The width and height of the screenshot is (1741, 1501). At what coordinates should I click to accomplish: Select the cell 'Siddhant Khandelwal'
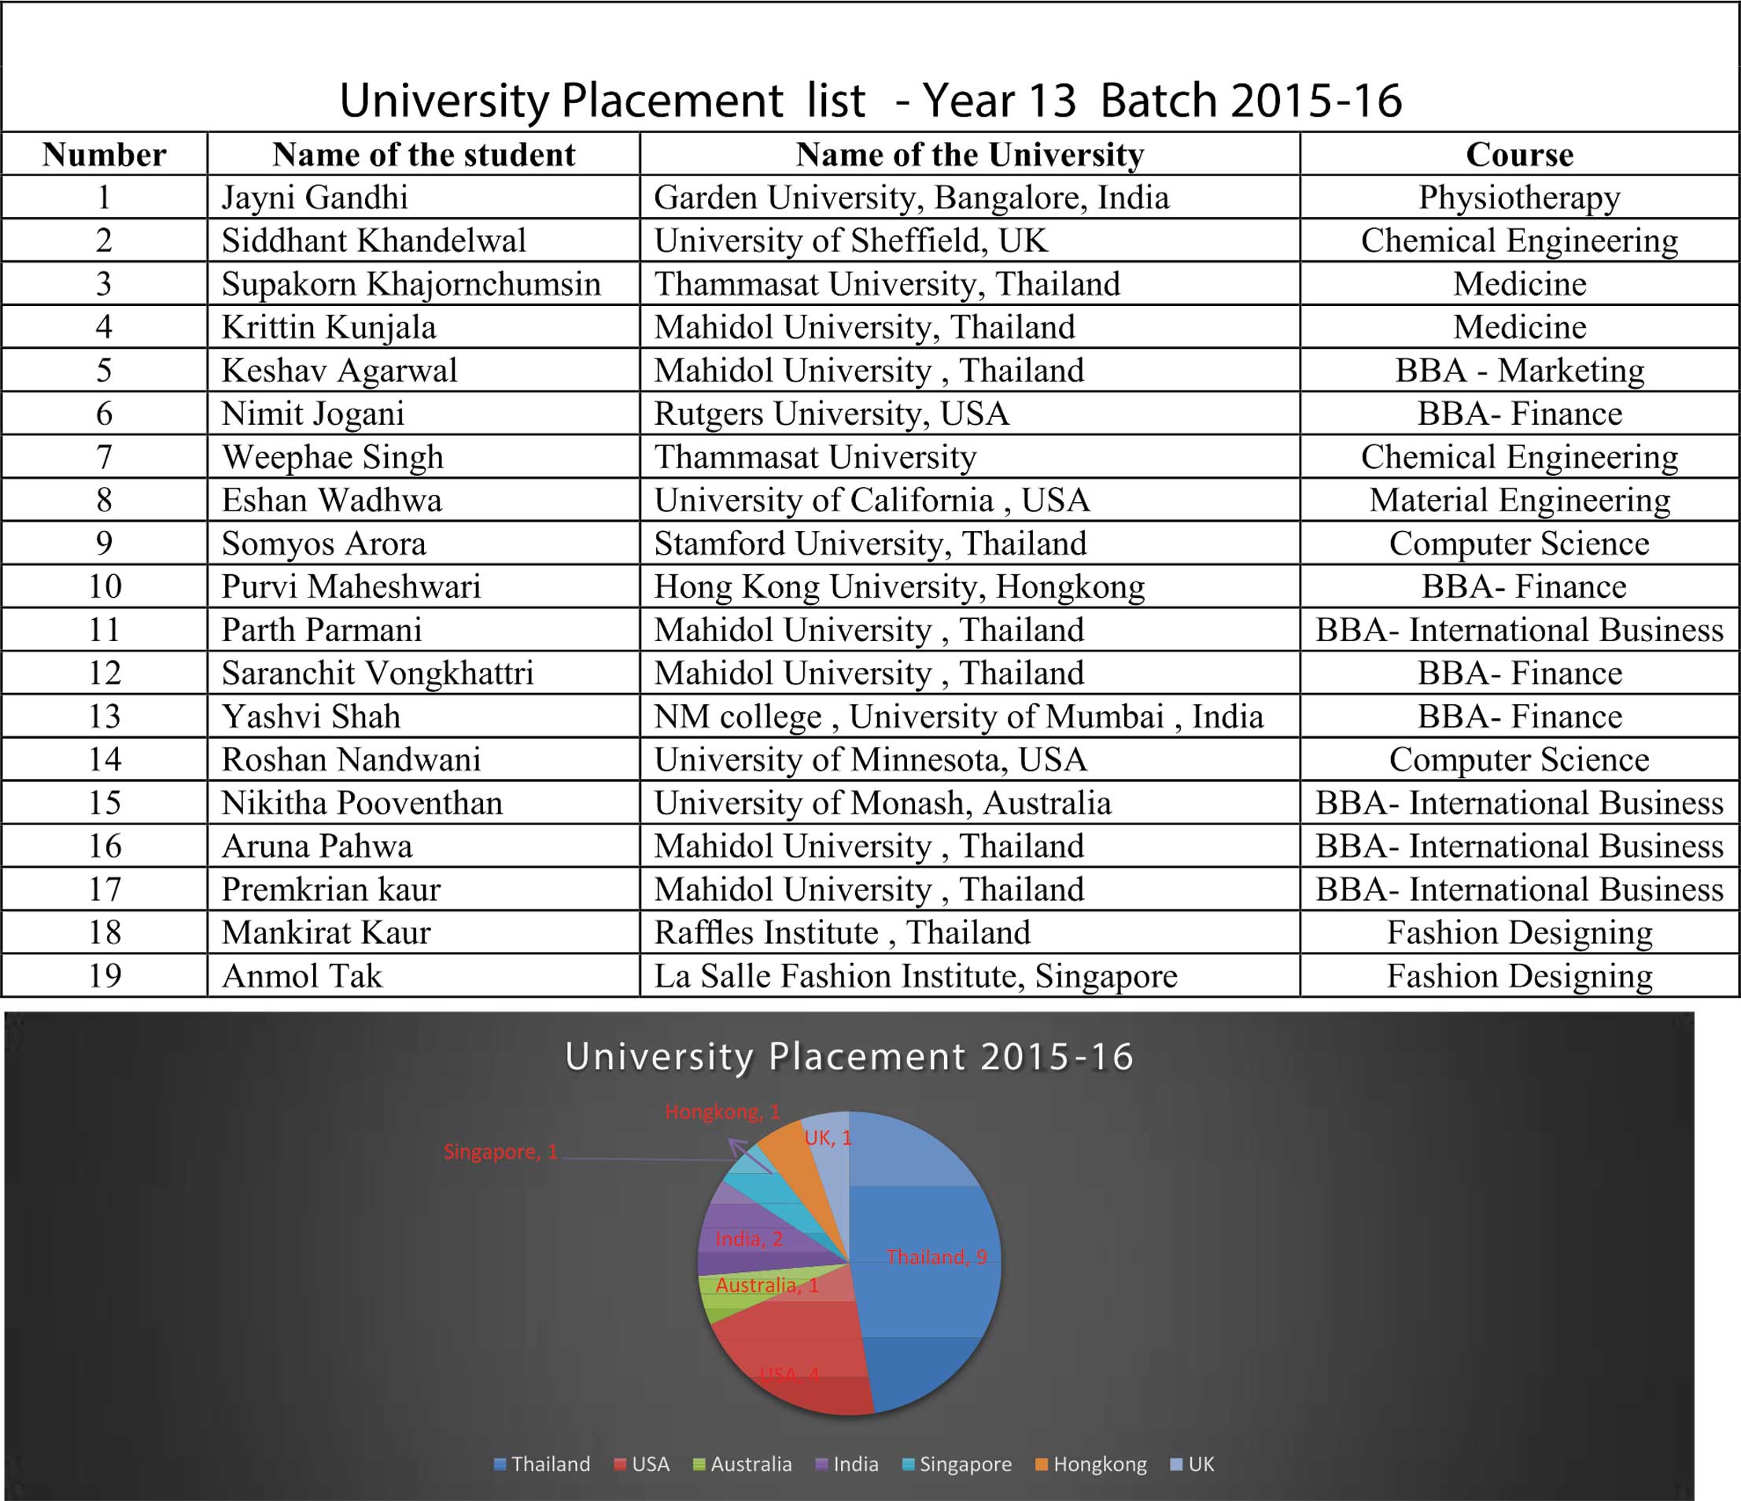point(424,241)
